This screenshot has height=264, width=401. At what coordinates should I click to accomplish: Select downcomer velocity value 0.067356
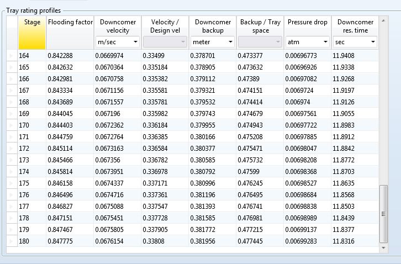pyautogui.click(x=118, y=160)
